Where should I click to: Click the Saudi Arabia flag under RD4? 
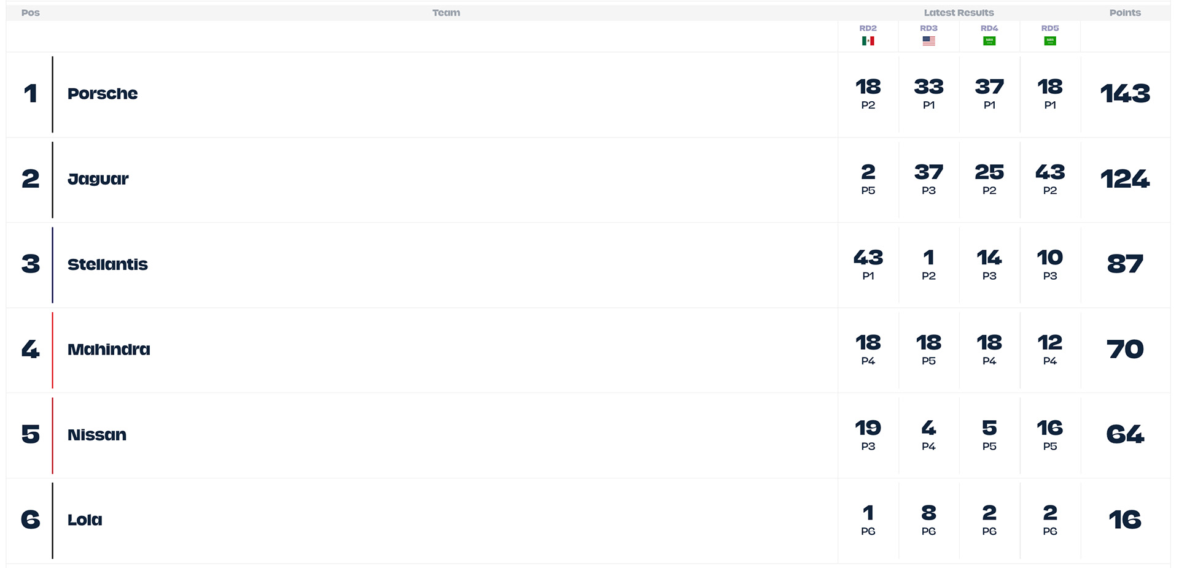pos(989,41)
